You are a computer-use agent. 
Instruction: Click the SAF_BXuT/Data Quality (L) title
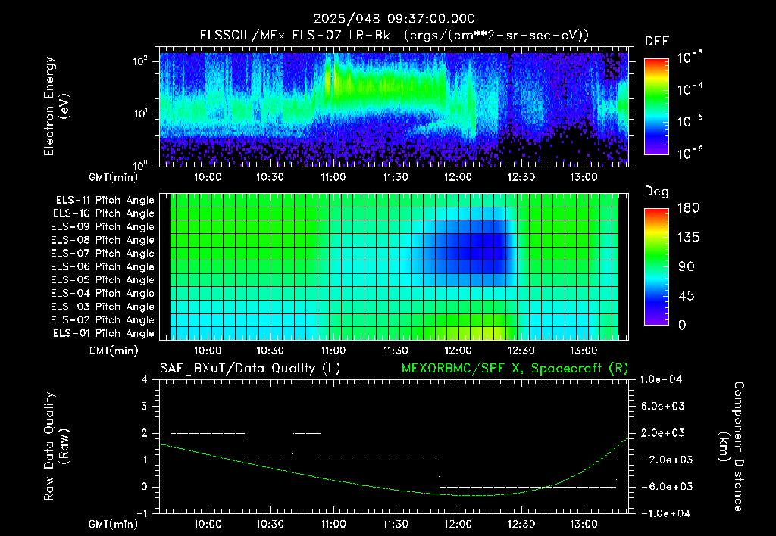[250, 369]
